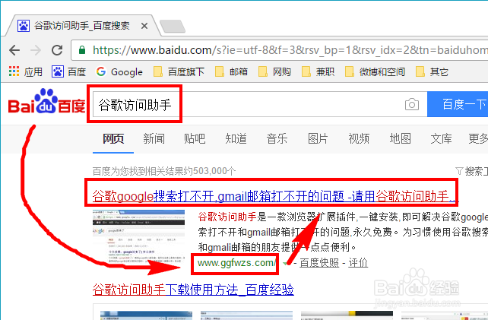Open the 谷歌google搜索打不开 result link
Image resolution: width=488 pixels, height=320 pixels.
tap(274, 196)
